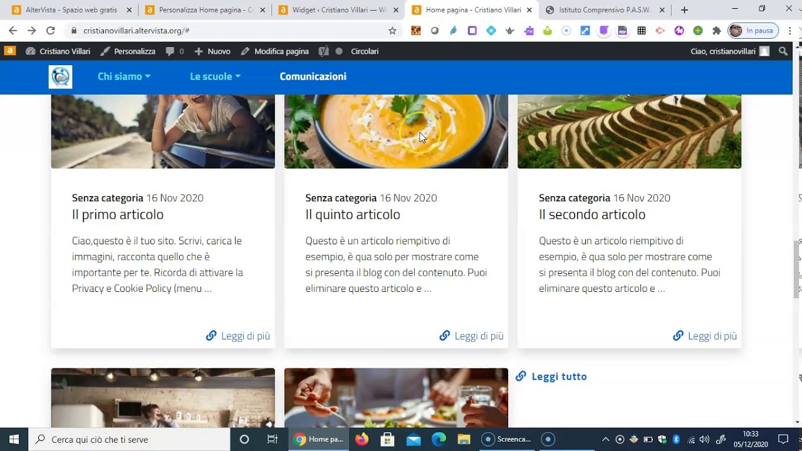Open Task View on the taskbar

[x=272, y=439]
